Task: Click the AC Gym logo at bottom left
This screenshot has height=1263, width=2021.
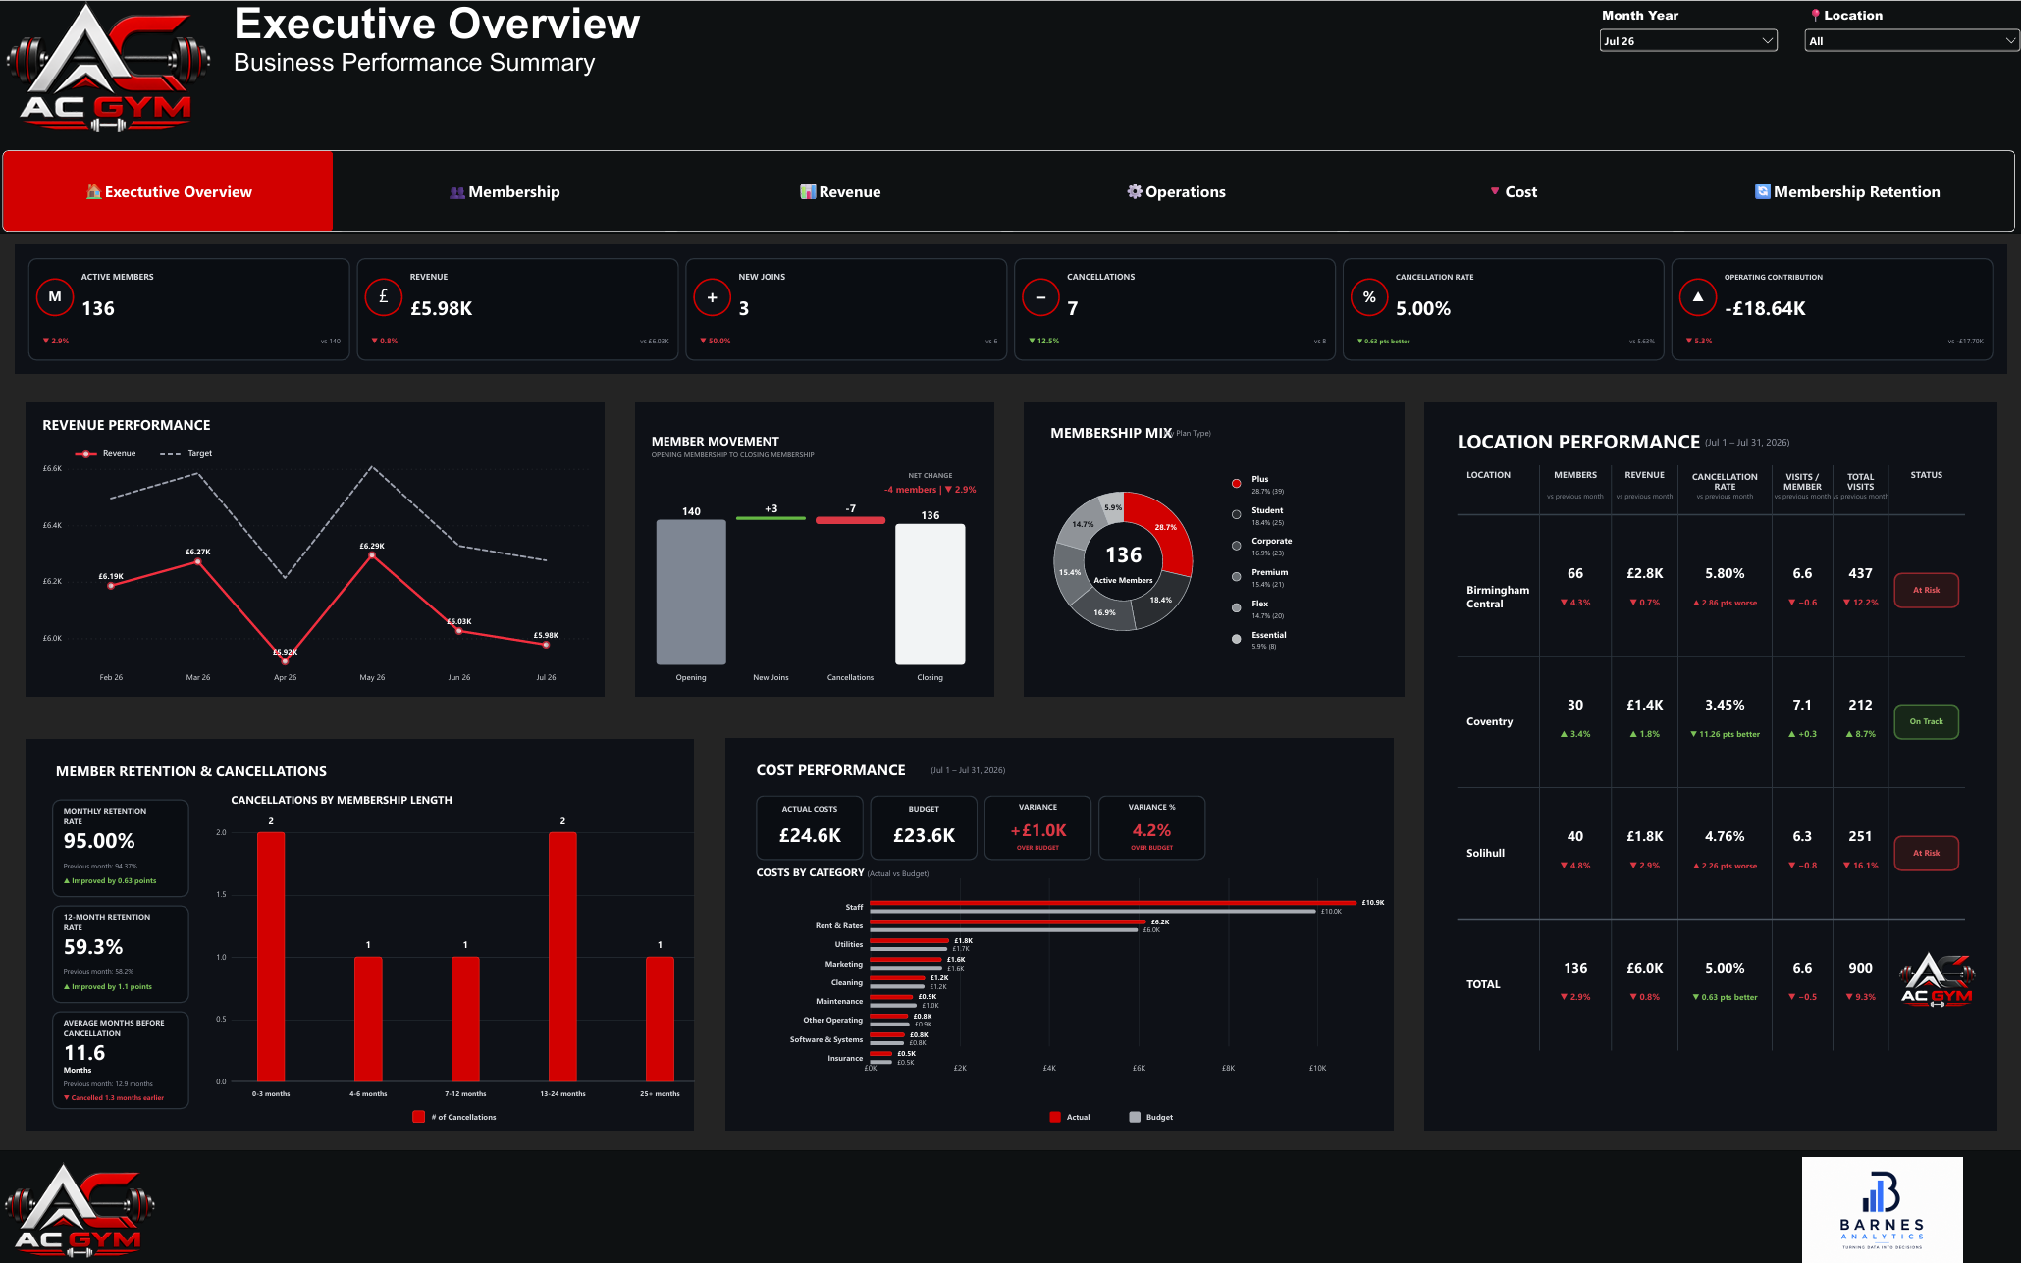Action: coord(80,1209)
